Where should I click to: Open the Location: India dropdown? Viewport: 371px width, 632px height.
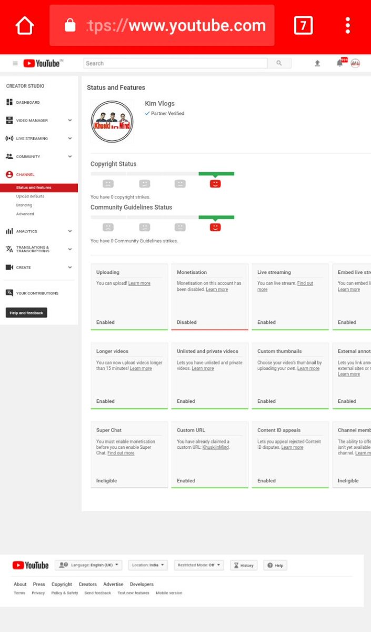click(x=148, y=565)
